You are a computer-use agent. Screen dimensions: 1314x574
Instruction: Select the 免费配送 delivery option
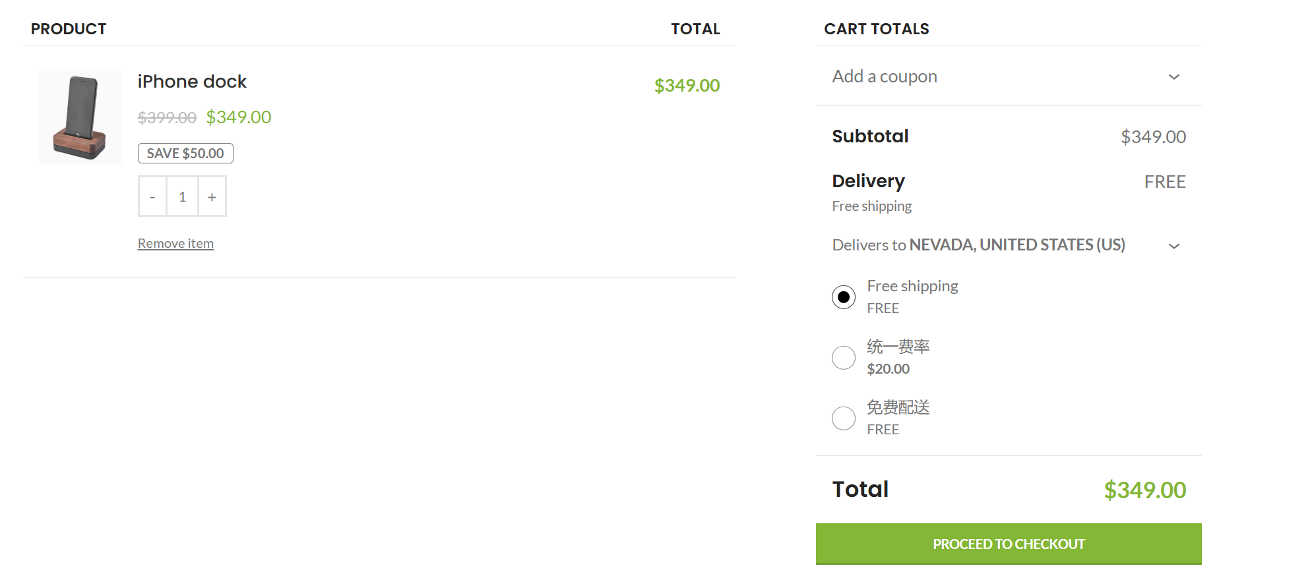[x=843, y=418]
